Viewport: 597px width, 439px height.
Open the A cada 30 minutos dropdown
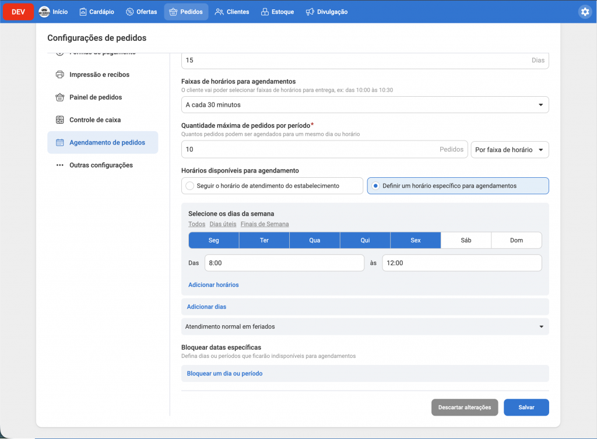364,104
